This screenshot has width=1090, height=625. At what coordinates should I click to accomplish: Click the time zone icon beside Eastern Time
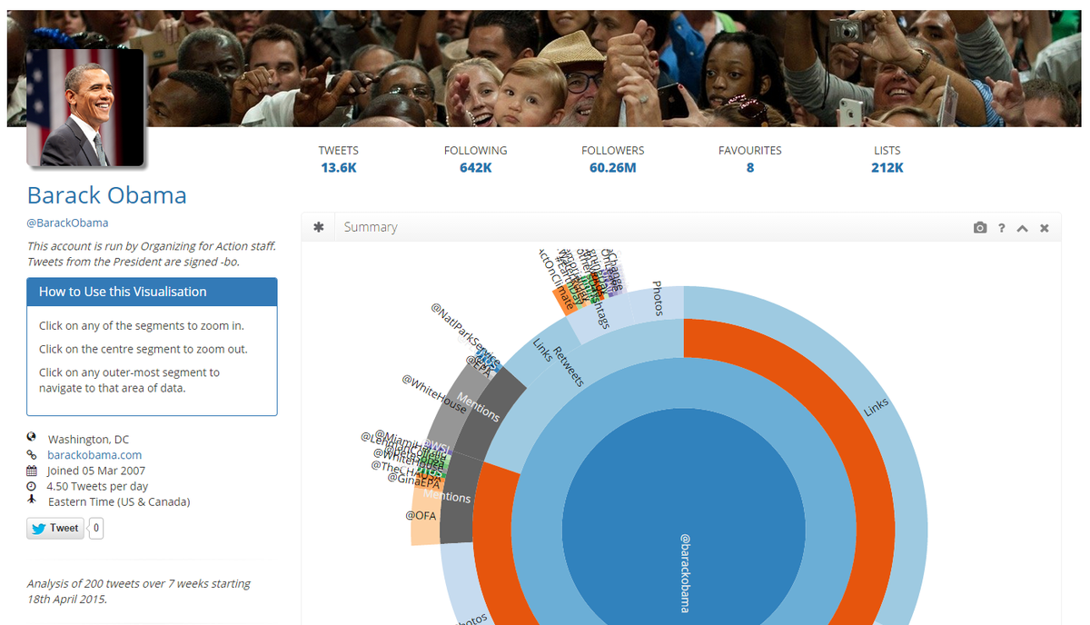coord(32,501)
